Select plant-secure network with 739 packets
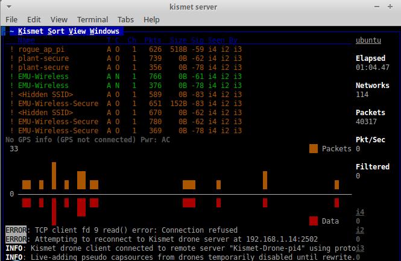This screenshot has height=261, width=401. tap(43, 58)
